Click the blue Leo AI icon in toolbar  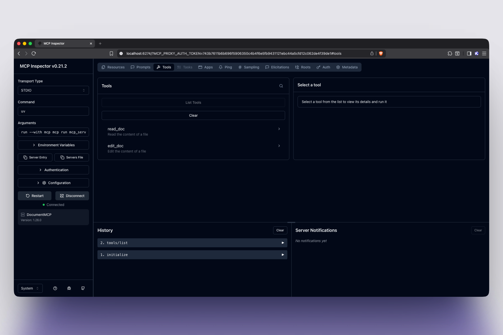click(x=477, y=53)
